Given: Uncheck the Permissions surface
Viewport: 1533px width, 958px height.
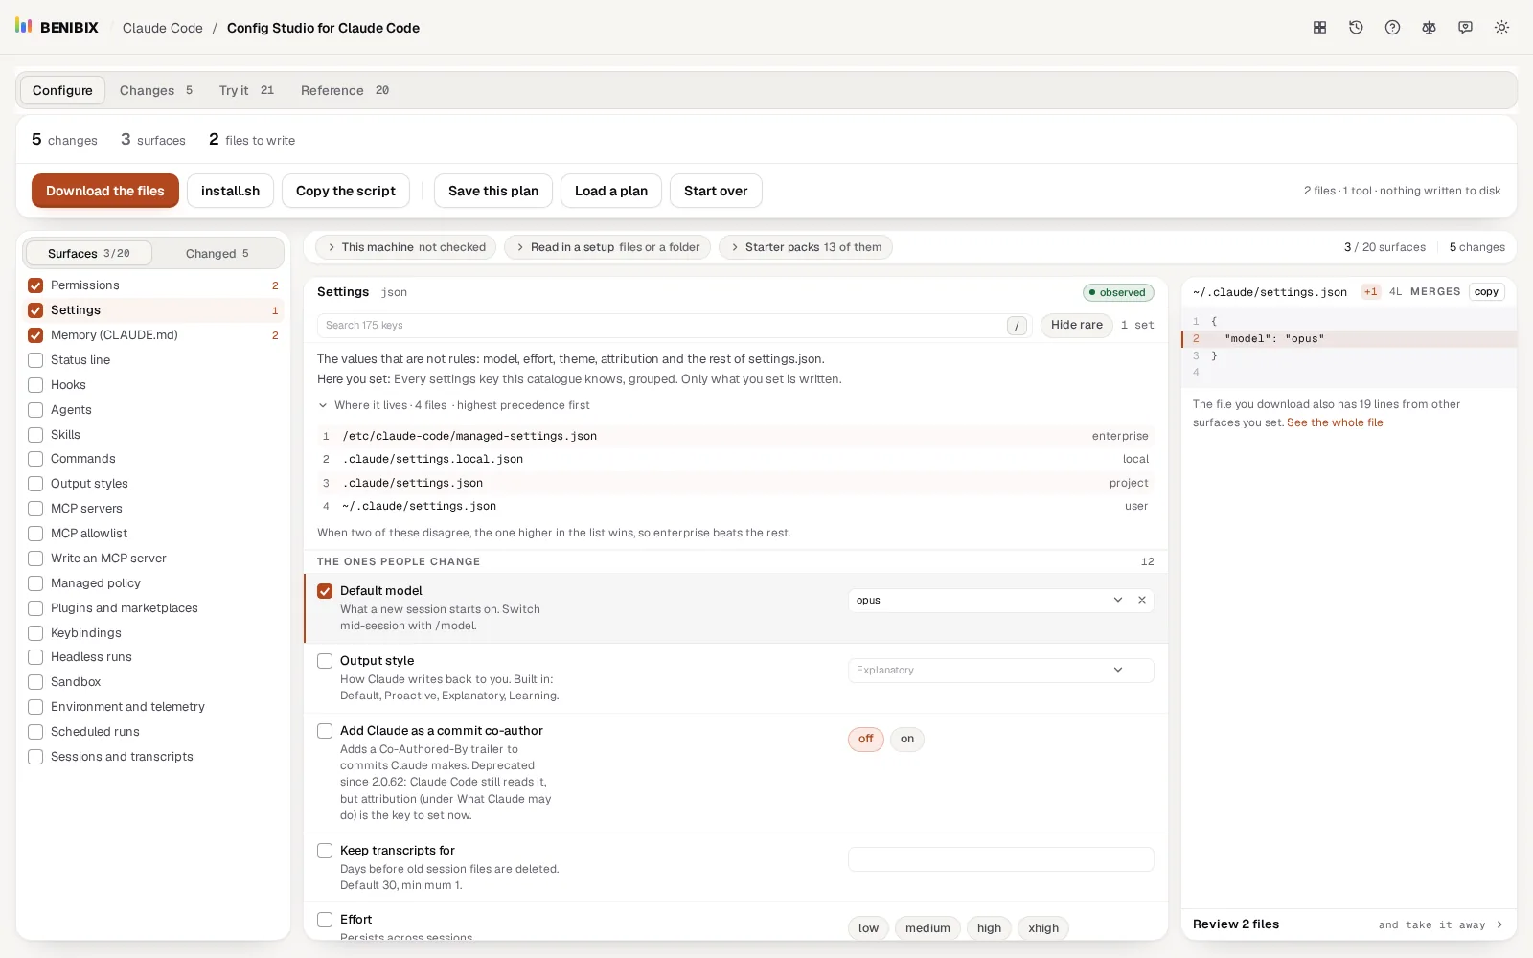Looking at the screenshot, I should coord(35,285).
